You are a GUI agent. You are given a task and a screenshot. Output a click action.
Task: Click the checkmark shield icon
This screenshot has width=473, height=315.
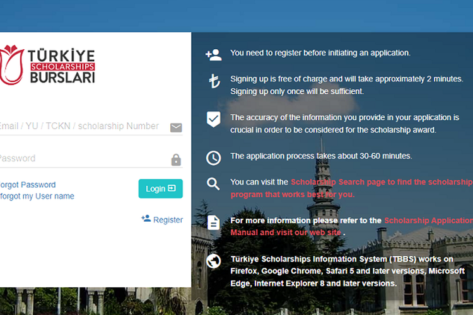(213, 119)
